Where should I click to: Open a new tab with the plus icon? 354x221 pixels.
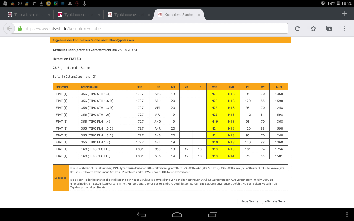[345, 14]
